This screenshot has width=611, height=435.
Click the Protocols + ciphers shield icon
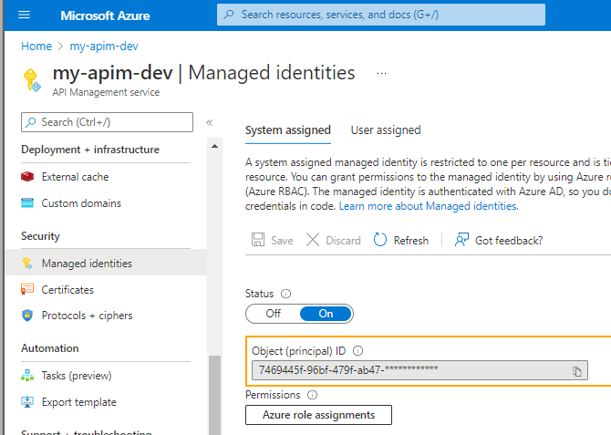click(x=27, y=316)
